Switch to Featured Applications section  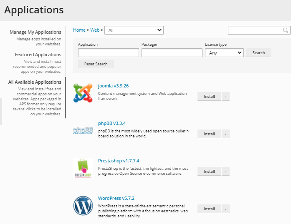pos(38,55)
